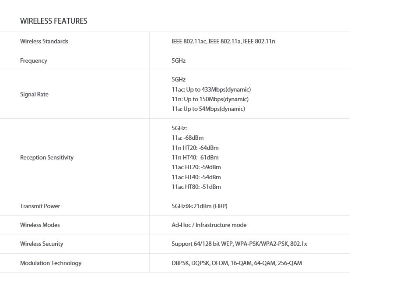Click the 11a 54Mbps signal rate line
Viewport: 400px width, 287px height.
click(x=208, y=109)
